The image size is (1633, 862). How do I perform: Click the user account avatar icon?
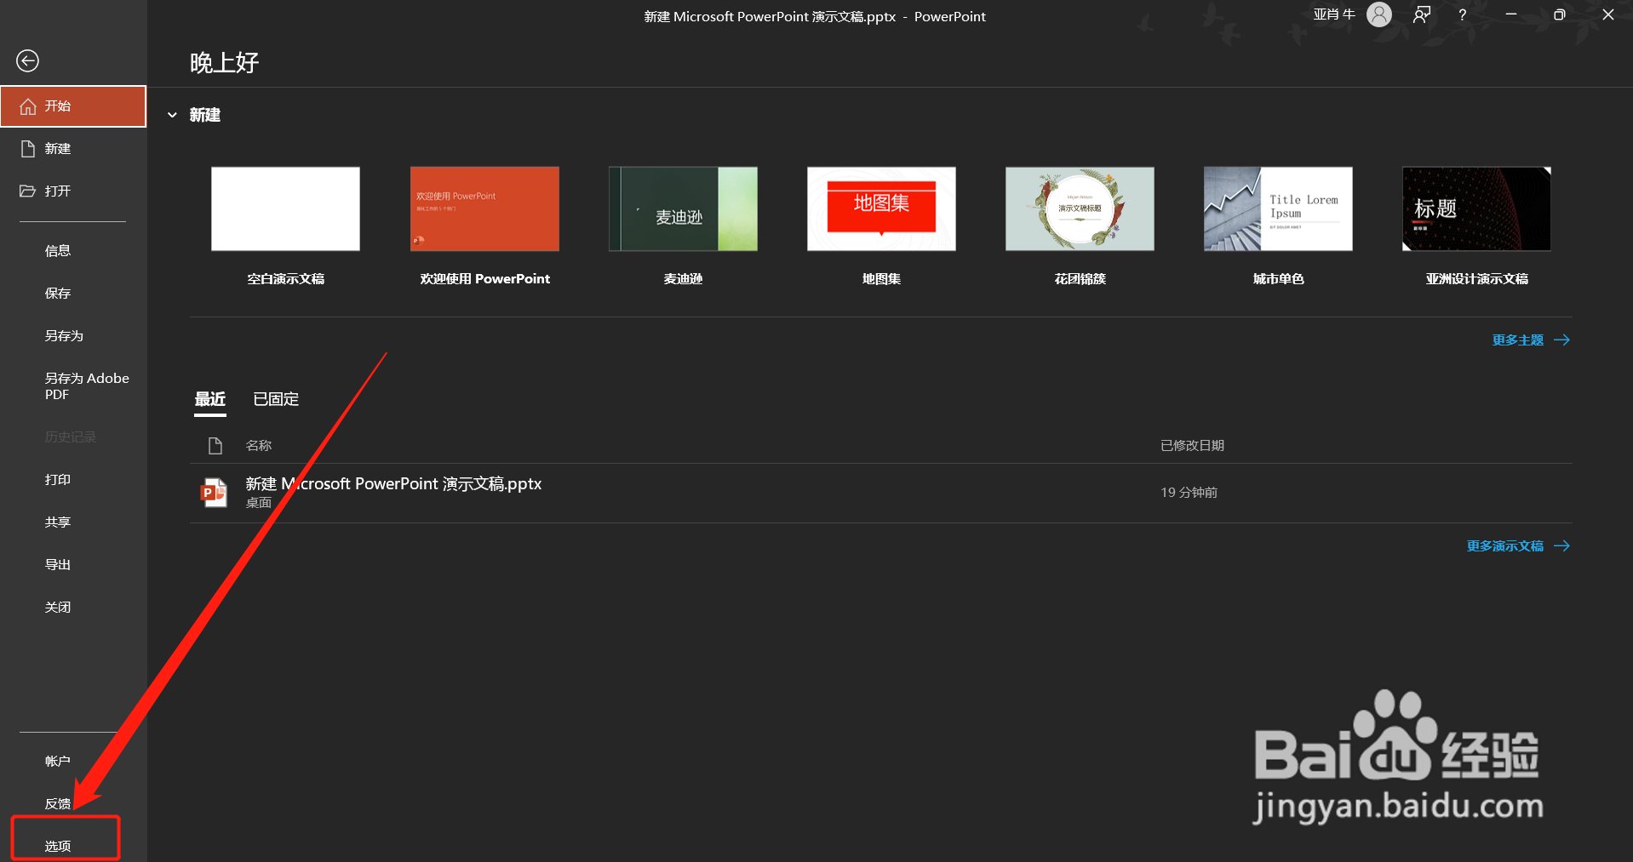point(1379,14)
